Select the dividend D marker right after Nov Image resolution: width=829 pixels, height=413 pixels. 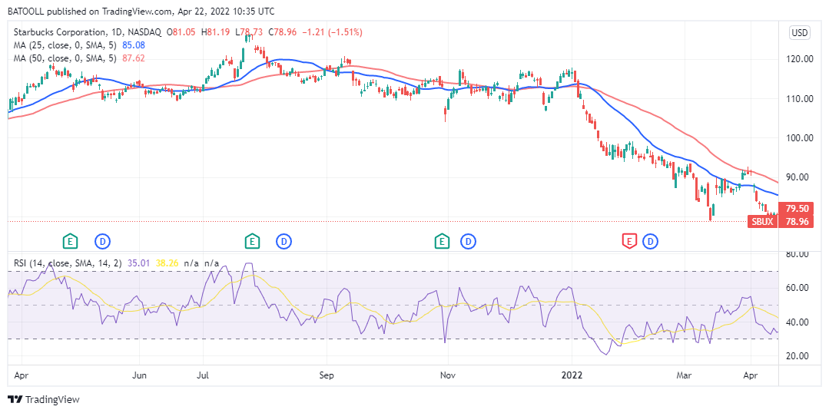(469, 242)
